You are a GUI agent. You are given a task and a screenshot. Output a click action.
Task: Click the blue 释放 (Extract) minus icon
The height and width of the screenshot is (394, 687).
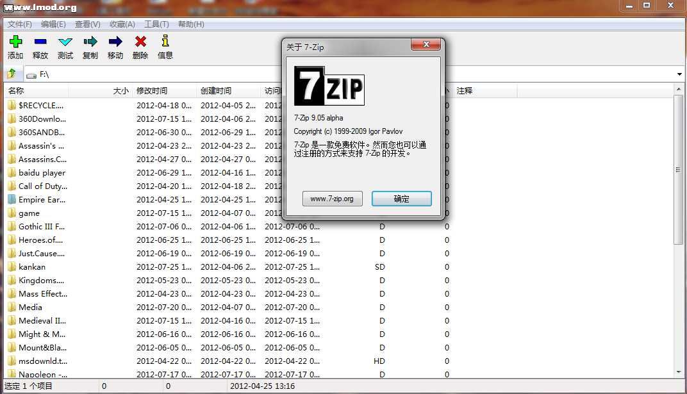point(40,42)
